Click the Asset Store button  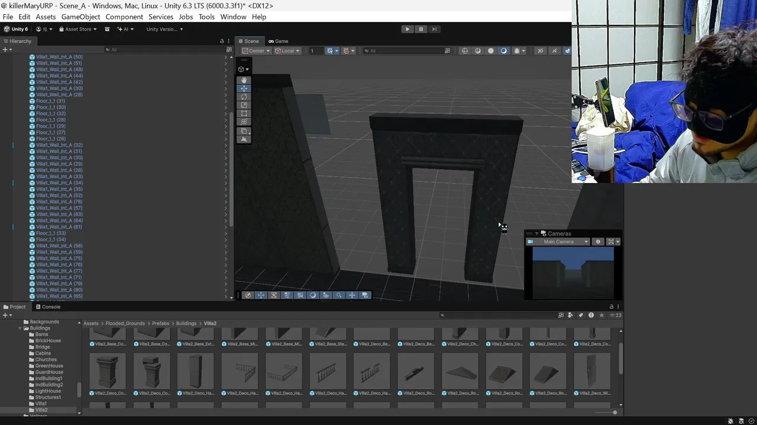tap(77, 29)
